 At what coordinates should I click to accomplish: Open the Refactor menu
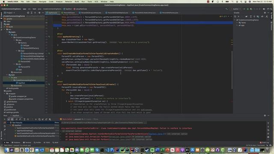click(x=68, y=2)
